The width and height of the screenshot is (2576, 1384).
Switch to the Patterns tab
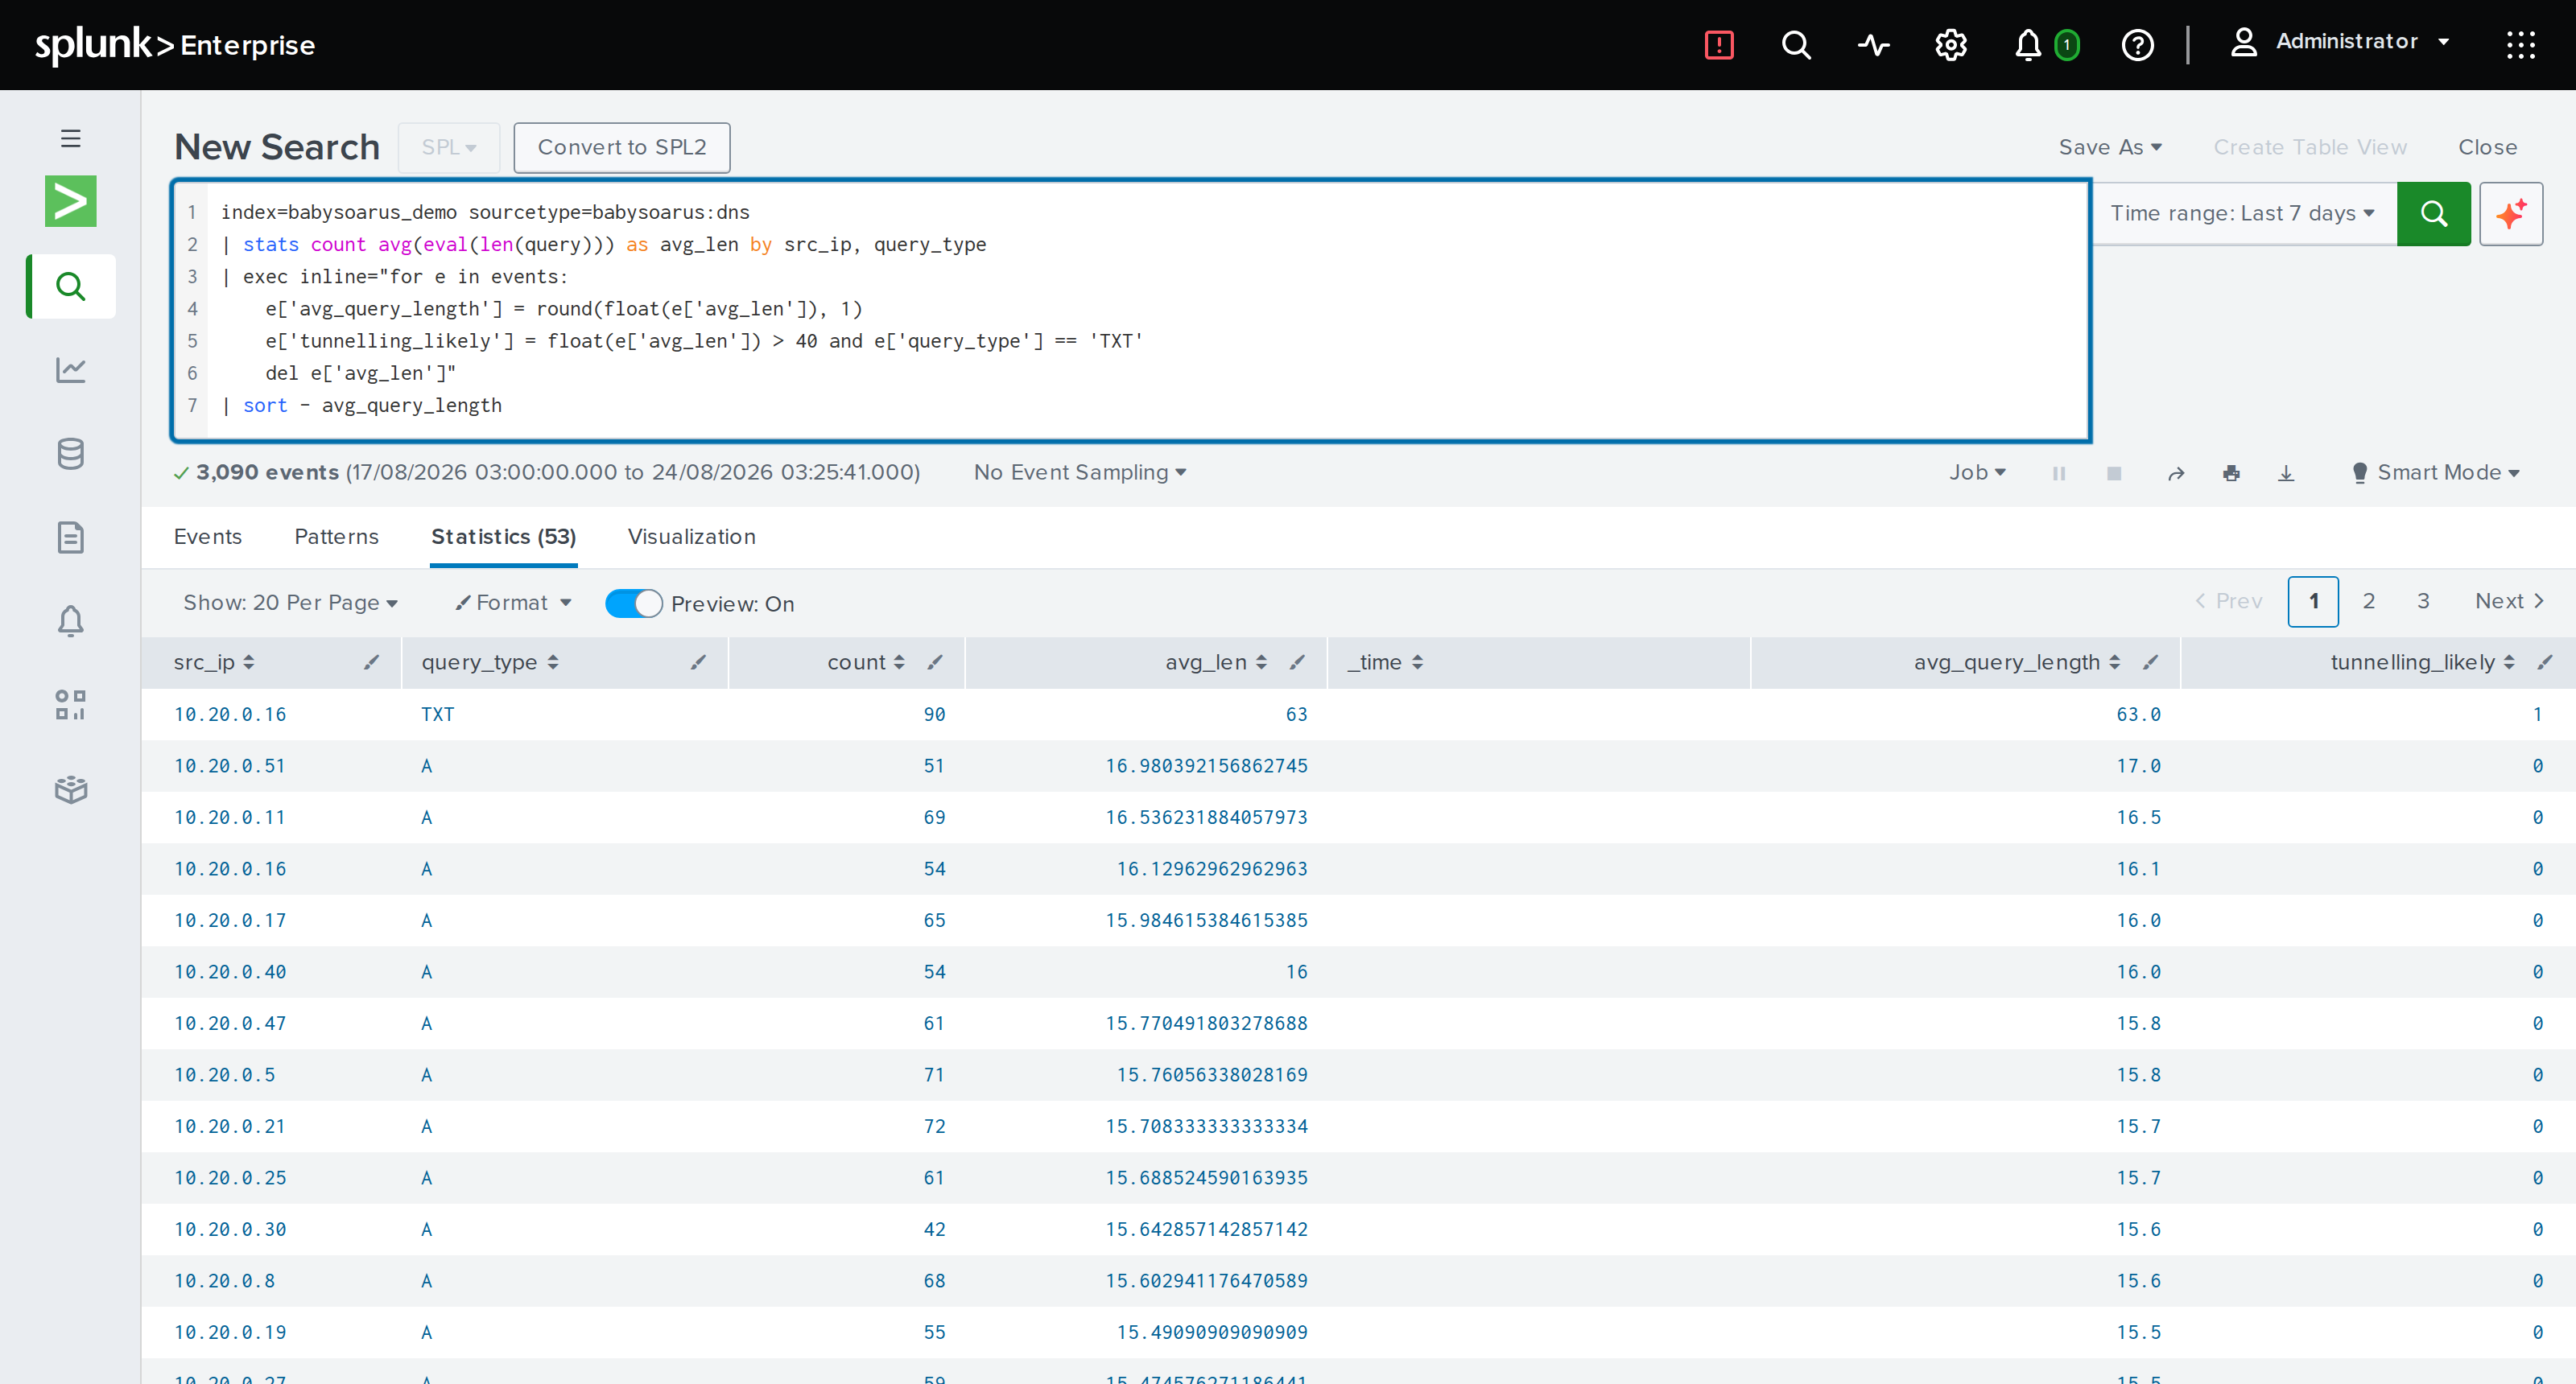pyautogui.click(x=336, y=537)
